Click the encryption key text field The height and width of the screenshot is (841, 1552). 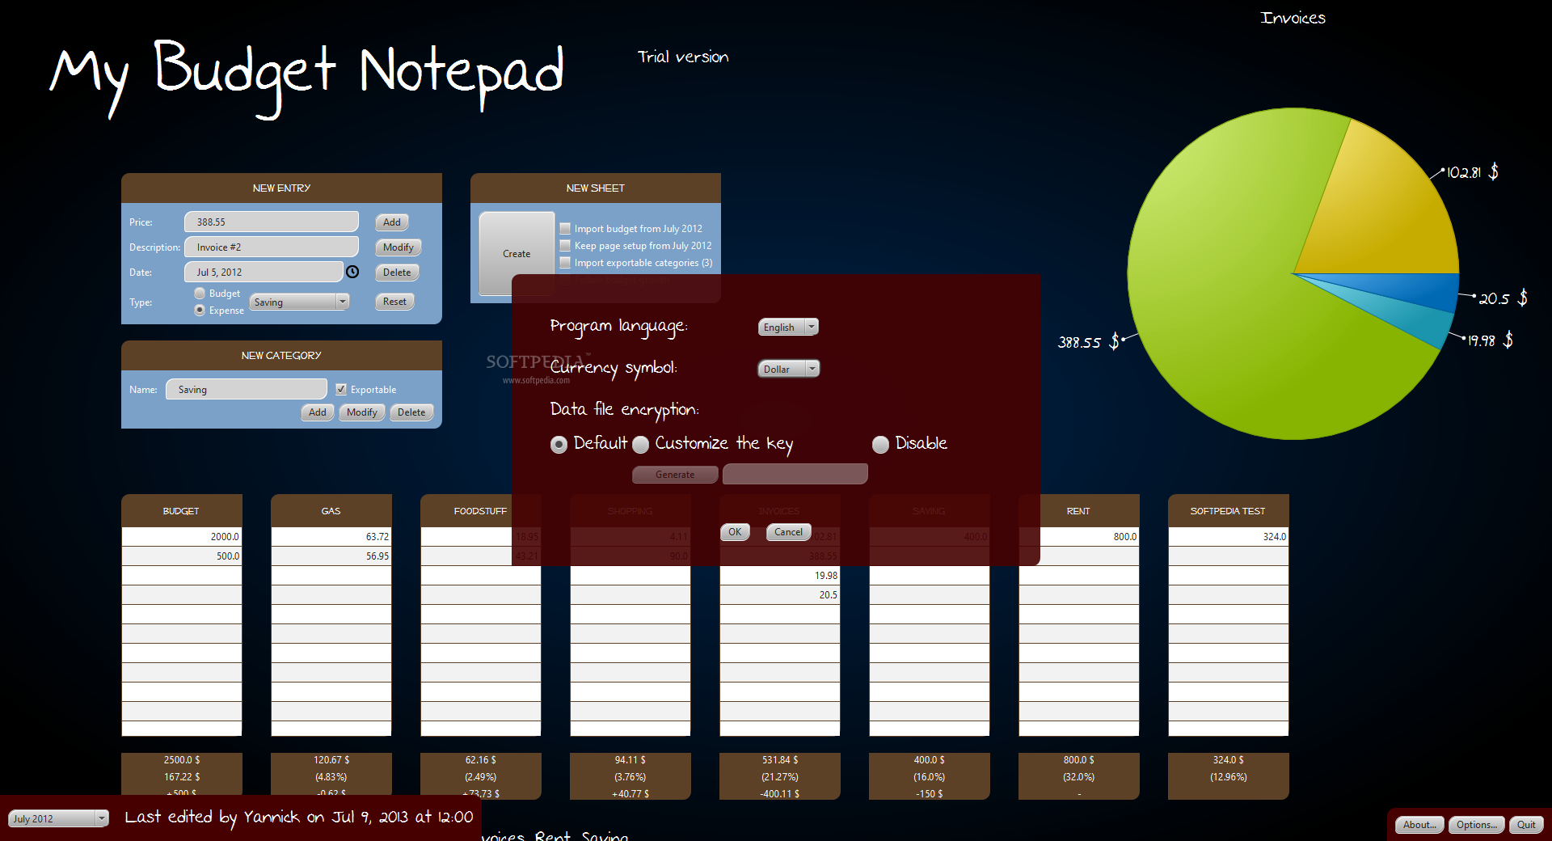pos(795,474)
